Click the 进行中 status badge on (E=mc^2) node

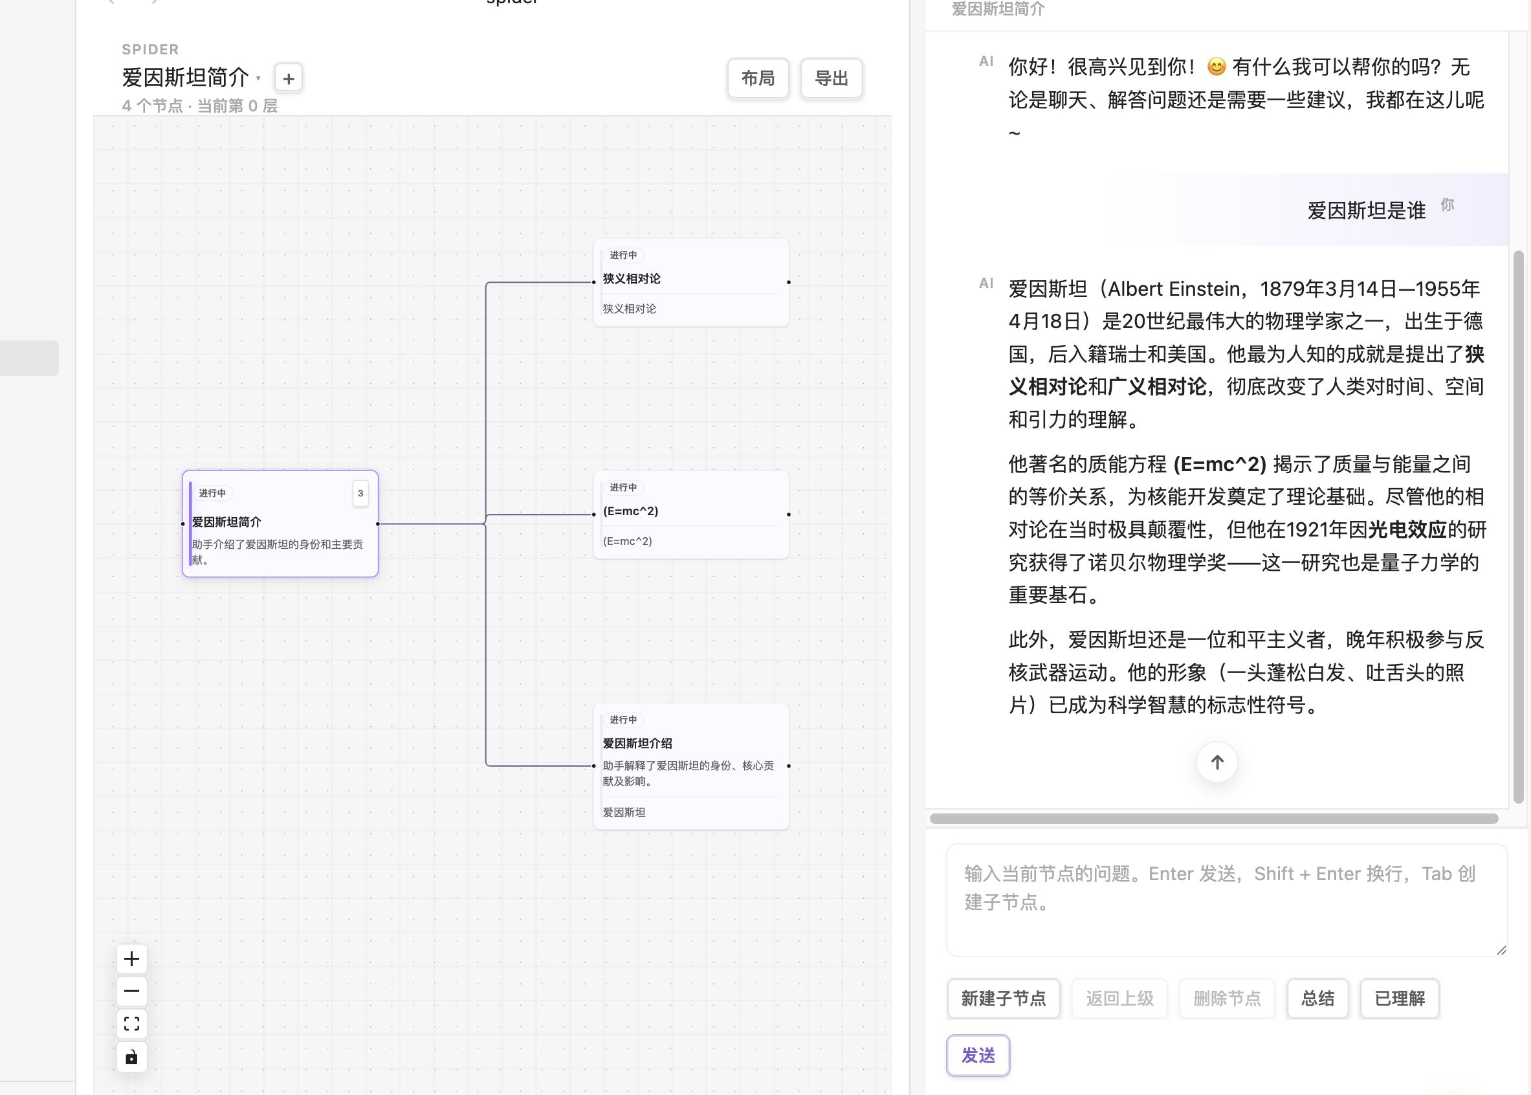tap(623, 487)
